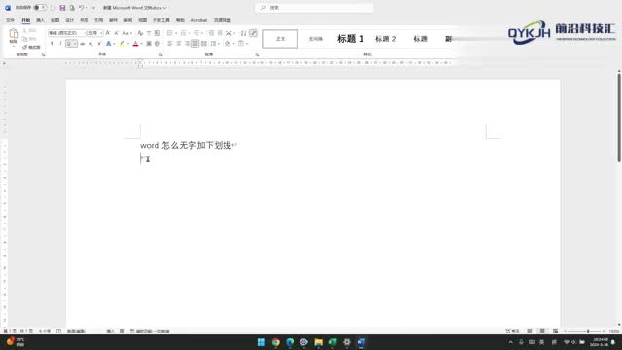
Task: Click the title bar search box
Action: (x=315, y=8)
